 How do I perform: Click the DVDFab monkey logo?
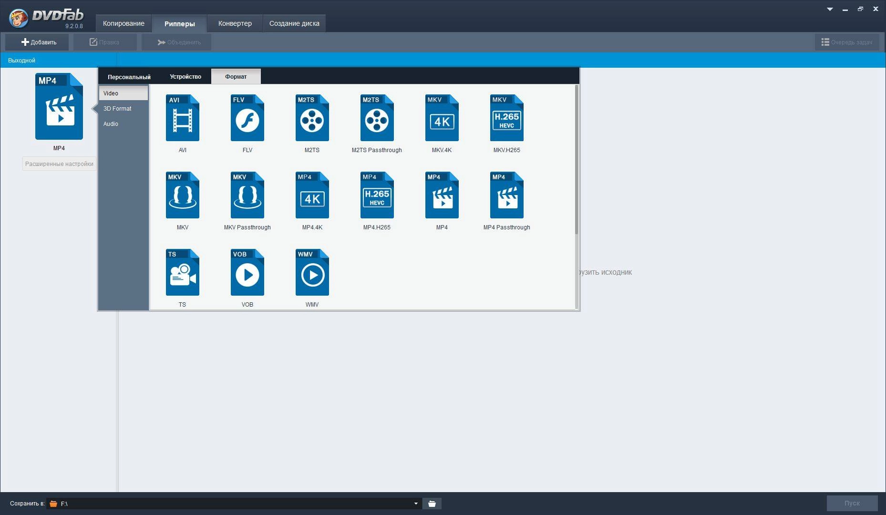pos(19,18)
